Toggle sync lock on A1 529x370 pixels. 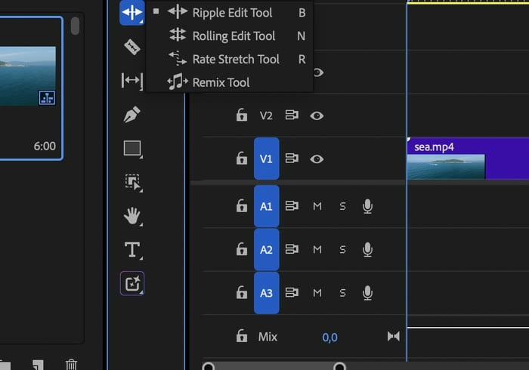coord(292,206)
